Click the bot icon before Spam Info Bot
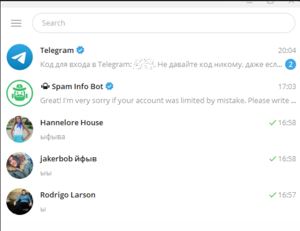This screenshot has height=231, width=300. (46, 86)
